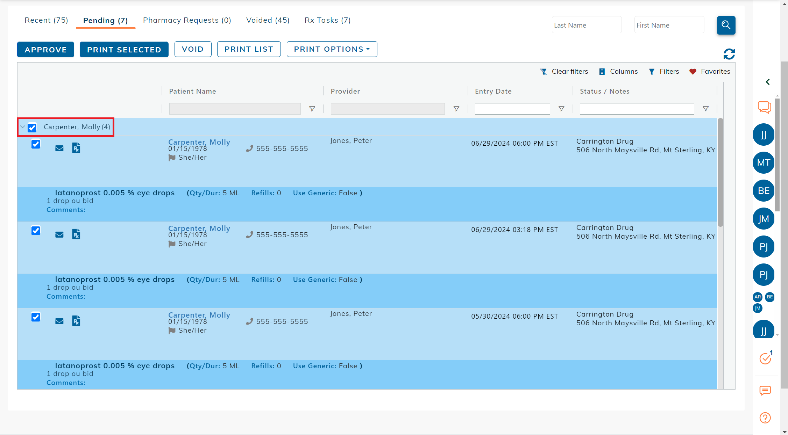Open the small AR avatar
This screenshot has width=788, height=435.
758,297
